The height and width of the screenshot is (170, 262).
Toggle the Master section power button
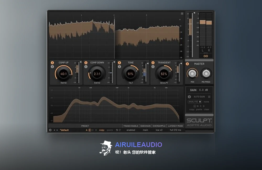[187, 64]
